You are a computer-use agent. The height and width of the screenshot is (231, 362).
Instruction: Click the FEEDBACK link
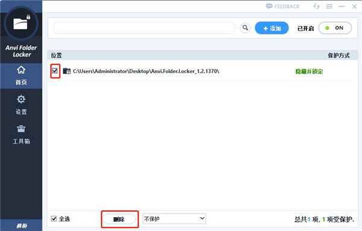pos(282,6)
